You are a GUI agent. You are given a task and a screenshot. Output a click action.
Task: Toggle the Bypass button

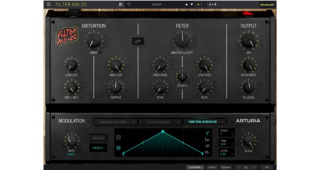pos(226,167)
